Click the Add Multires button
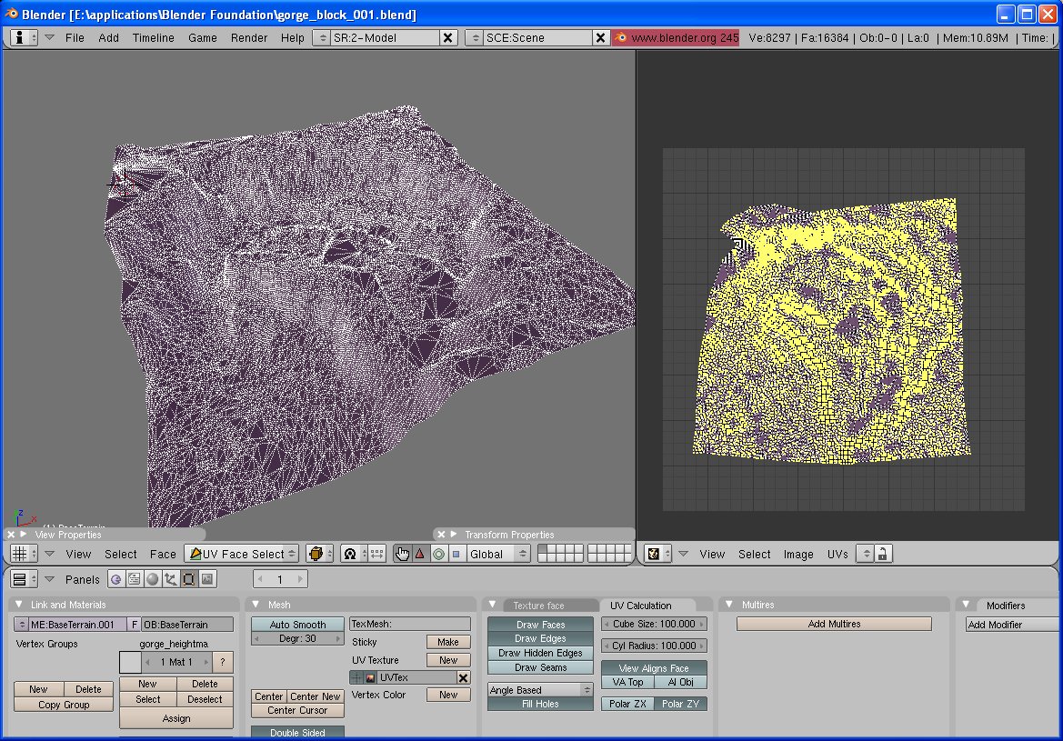 click(834, 624)
